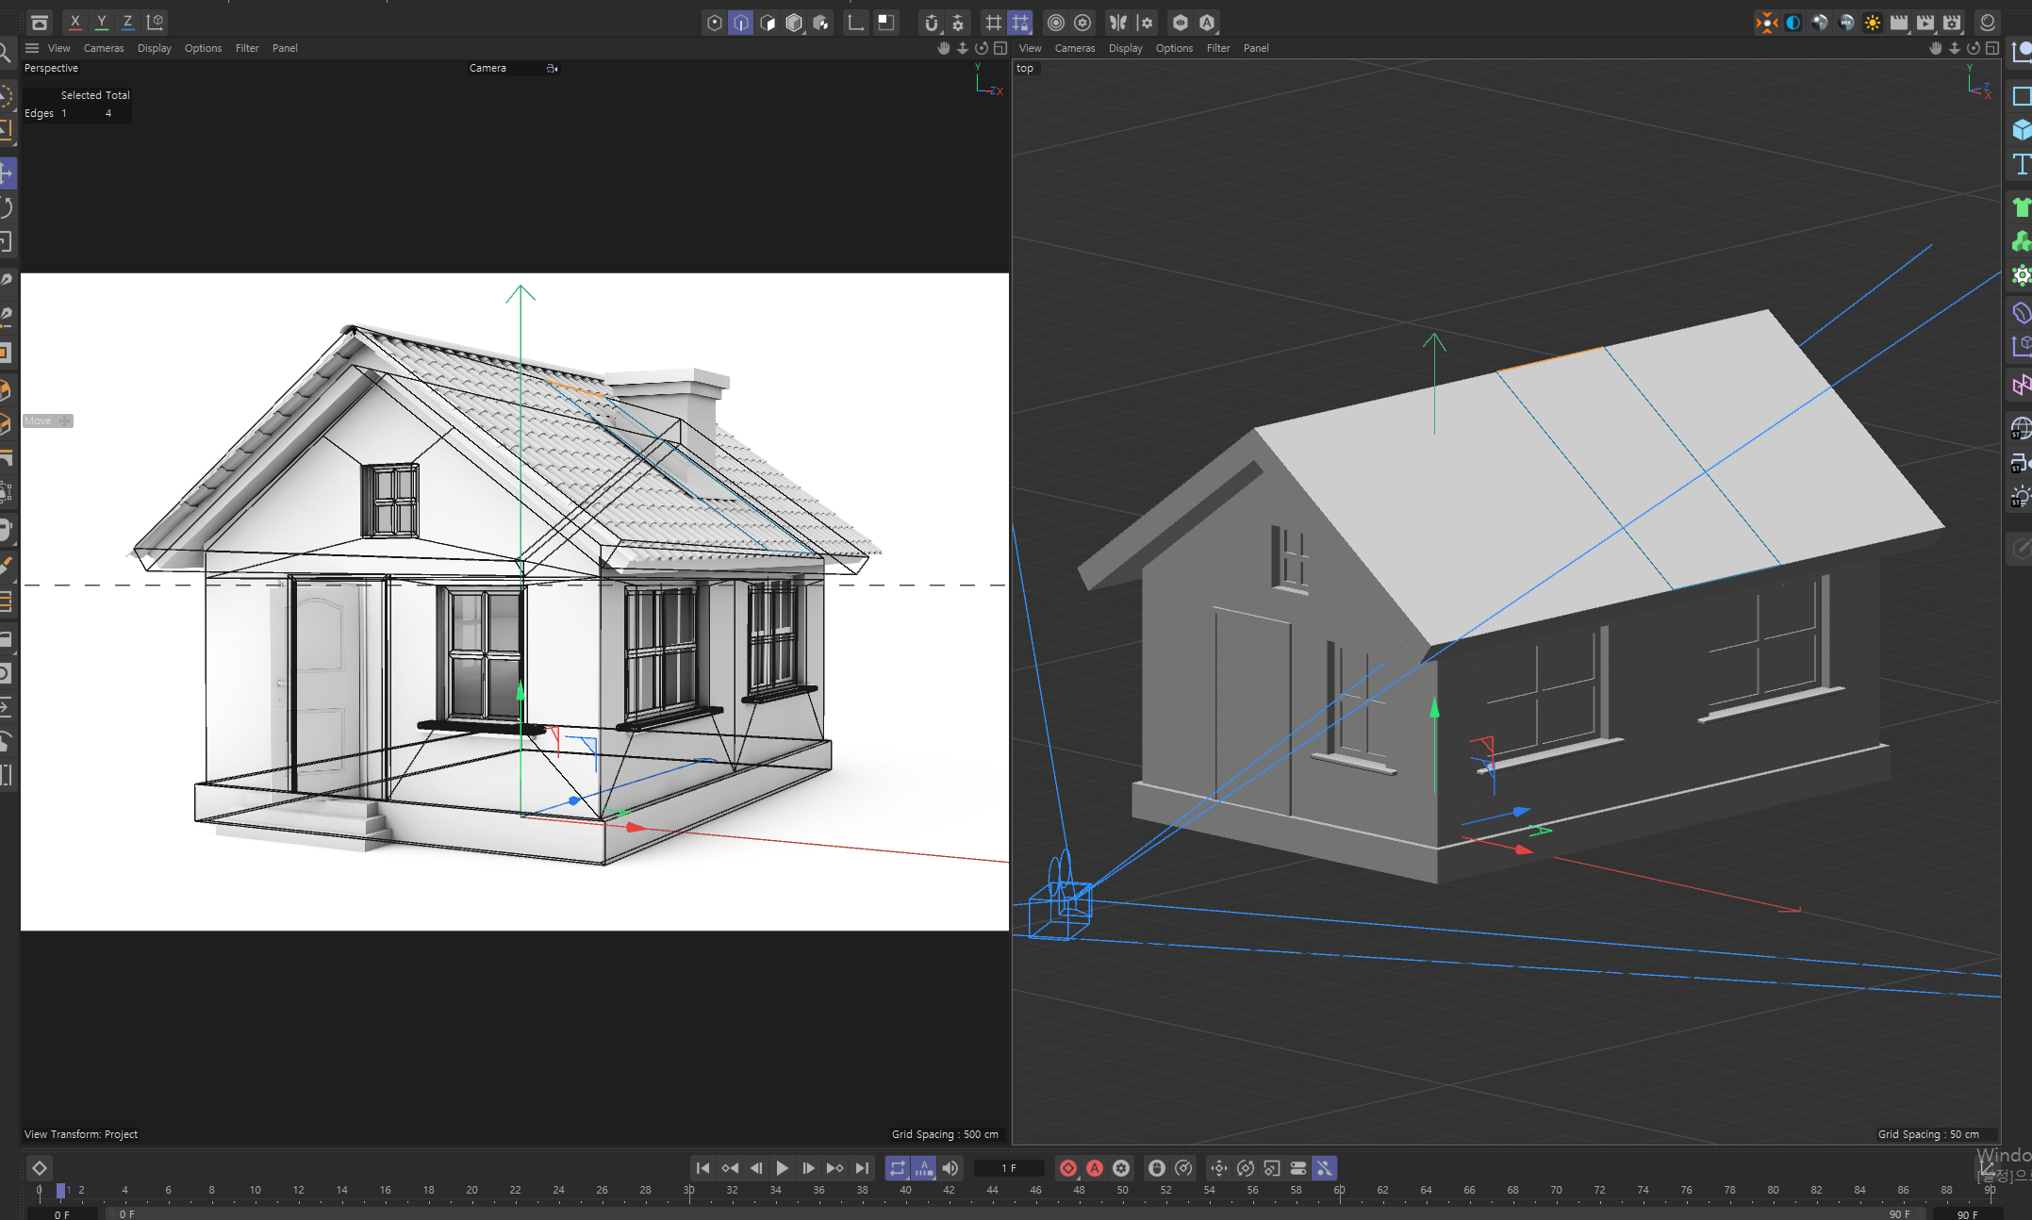Toggle Z axis lock
This screenshot has height=1220, width=2032.
127,21
